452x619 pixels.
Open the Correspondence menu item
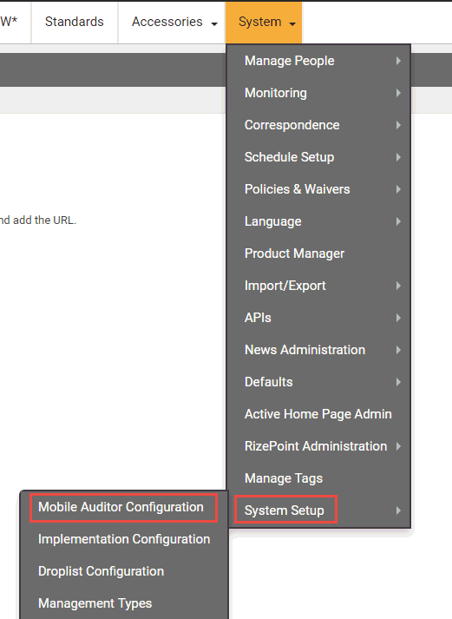(x=319, y=125)
